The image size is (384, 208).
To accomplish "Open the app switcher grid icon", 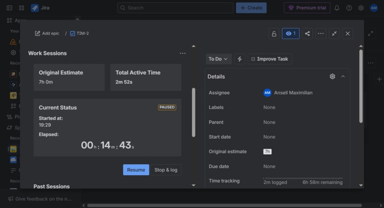I will pos(21,8).
